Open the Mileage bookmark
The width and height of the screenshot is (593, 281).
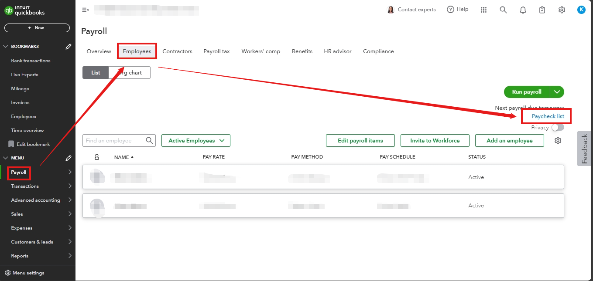click(x=20, y=88)
